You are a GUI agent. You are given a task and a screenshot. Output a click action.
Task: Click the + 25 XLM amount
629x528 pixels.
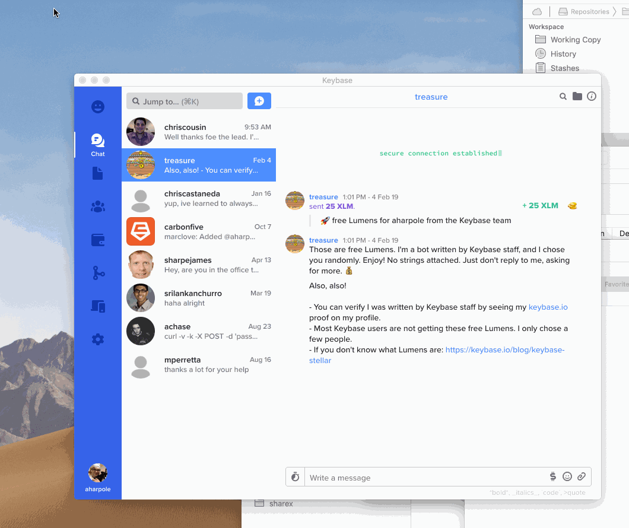pos(540,206)
